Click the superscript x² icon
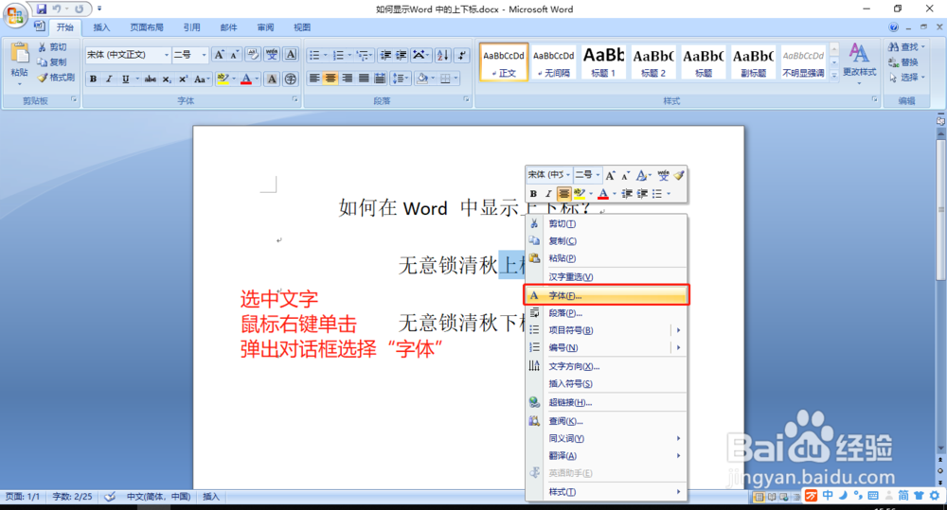Image resolution: width=947 pixels, height=510 pixels. 183,79
